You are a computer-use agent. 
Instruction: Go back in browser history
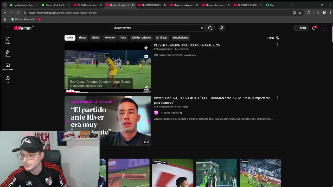coord(5,12)
